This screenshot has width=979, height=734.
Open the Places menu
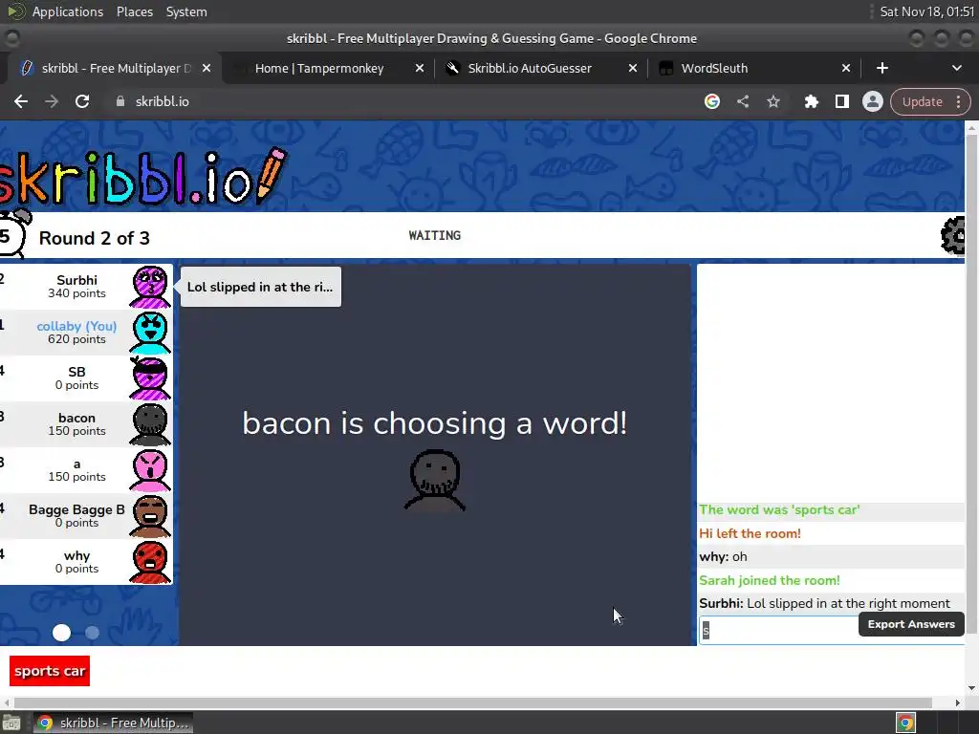[134, 11]
